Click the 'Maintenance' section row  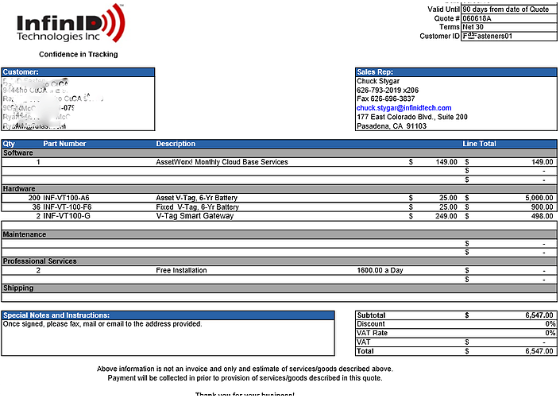(x=279, y=234)
